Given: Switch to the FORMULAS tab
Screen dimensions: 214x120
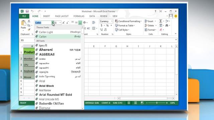Looking at the screenshot, I should coord(79,16).
